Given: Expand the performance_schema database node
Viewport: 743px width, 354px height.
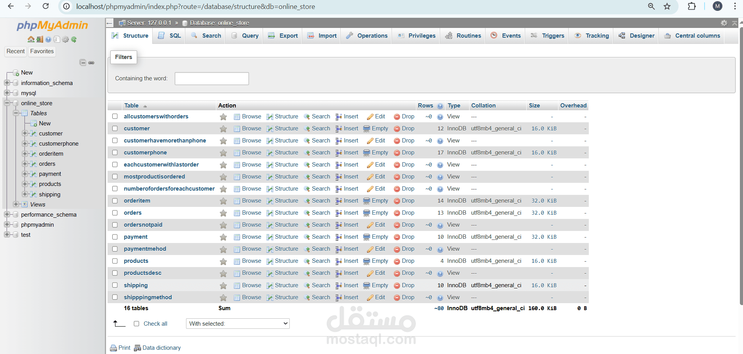Looking at the screenshot, I should click(x=7, y=214).
